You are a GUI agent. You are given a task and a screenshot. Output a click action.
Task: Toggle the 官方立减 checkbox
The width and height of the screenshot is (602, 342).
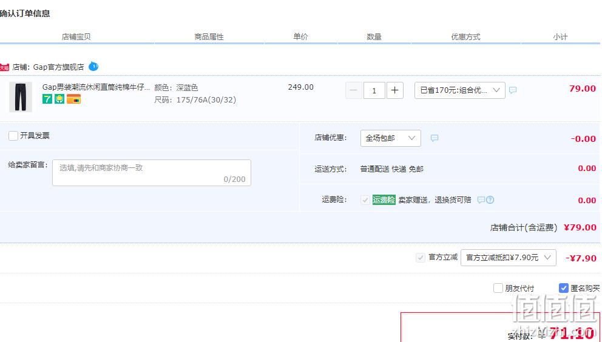tap(421, 258)
